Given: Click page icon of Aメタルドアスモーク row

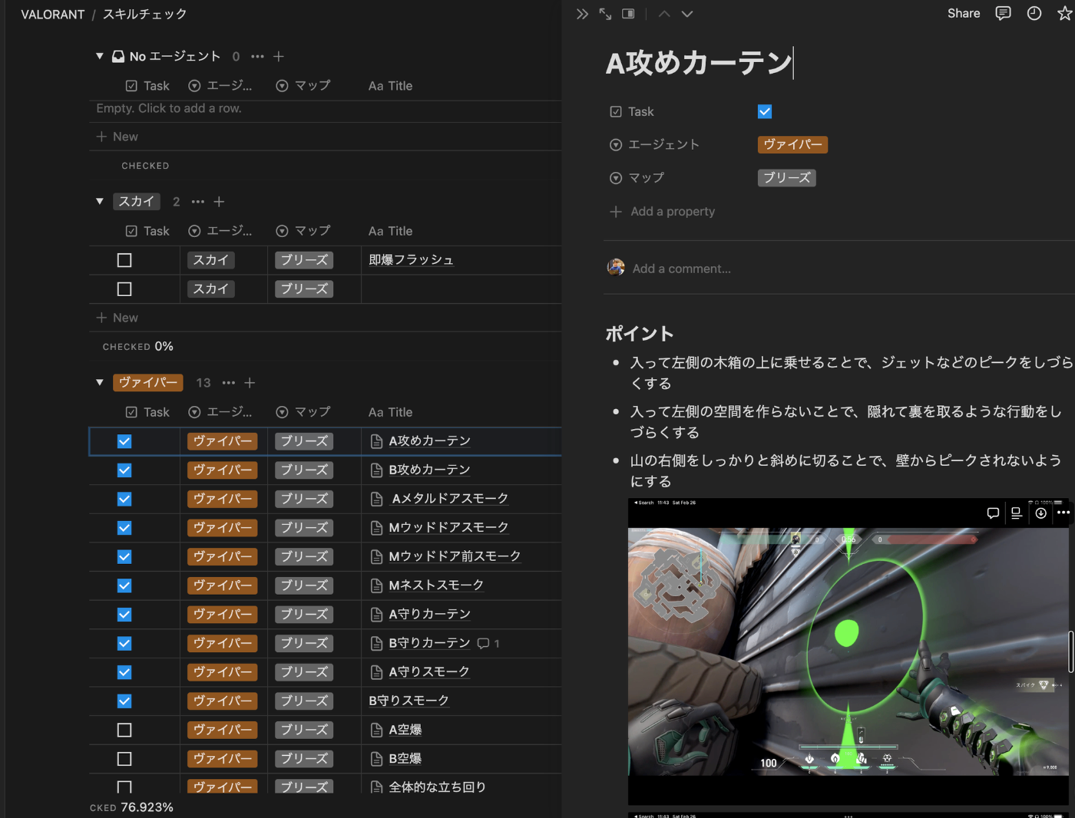Looking at the screenshot, I should tap(376, 500).
